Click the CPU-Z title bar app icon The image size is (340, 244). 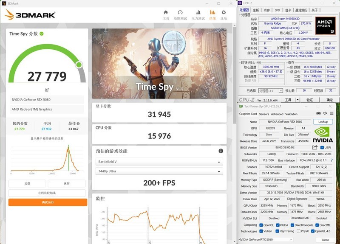tap(240, 3)
